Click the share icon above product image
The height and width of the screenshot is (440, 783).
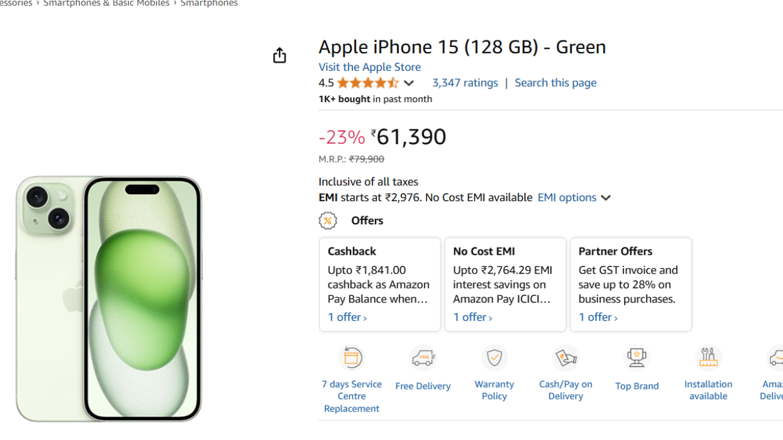(x=280, y=56)
